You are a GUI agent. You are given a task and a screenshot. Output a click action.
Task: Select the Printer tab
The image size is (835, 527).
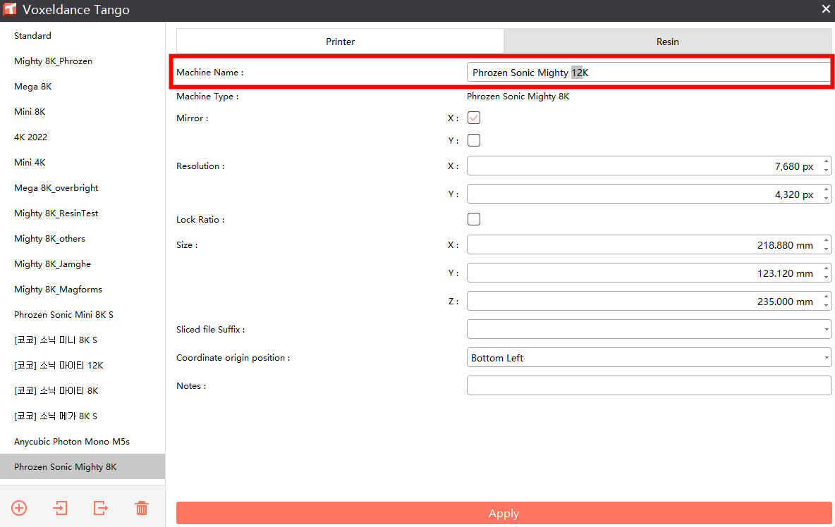340,42
